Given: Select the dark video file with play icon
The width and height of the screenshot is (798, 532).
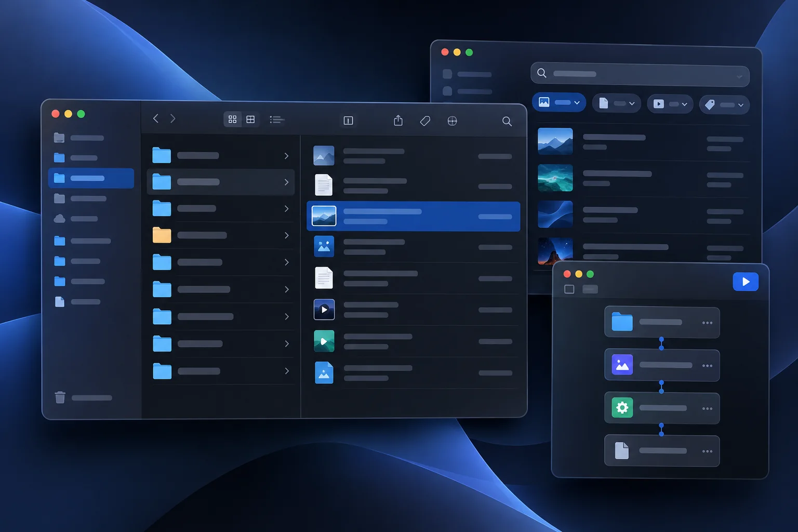Looking at the screenshot, I should [x=324, y=310].
